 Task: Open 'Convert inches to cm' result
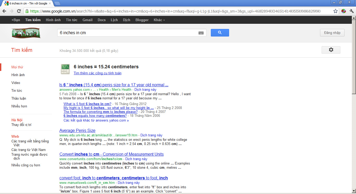pyautogui.click(x=112, y=154)
